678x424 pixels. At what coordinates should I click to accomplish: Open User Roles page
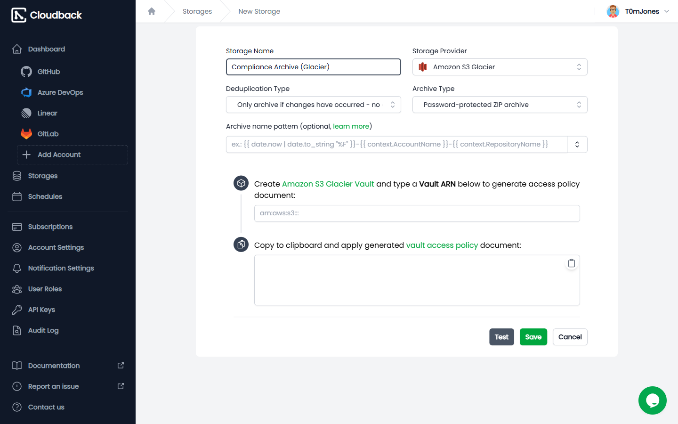coord(45,289)
